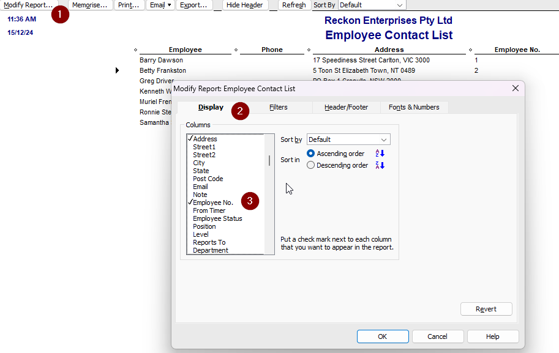
Task: Refresh the Employee Contact List report
Action: point(294,5)
